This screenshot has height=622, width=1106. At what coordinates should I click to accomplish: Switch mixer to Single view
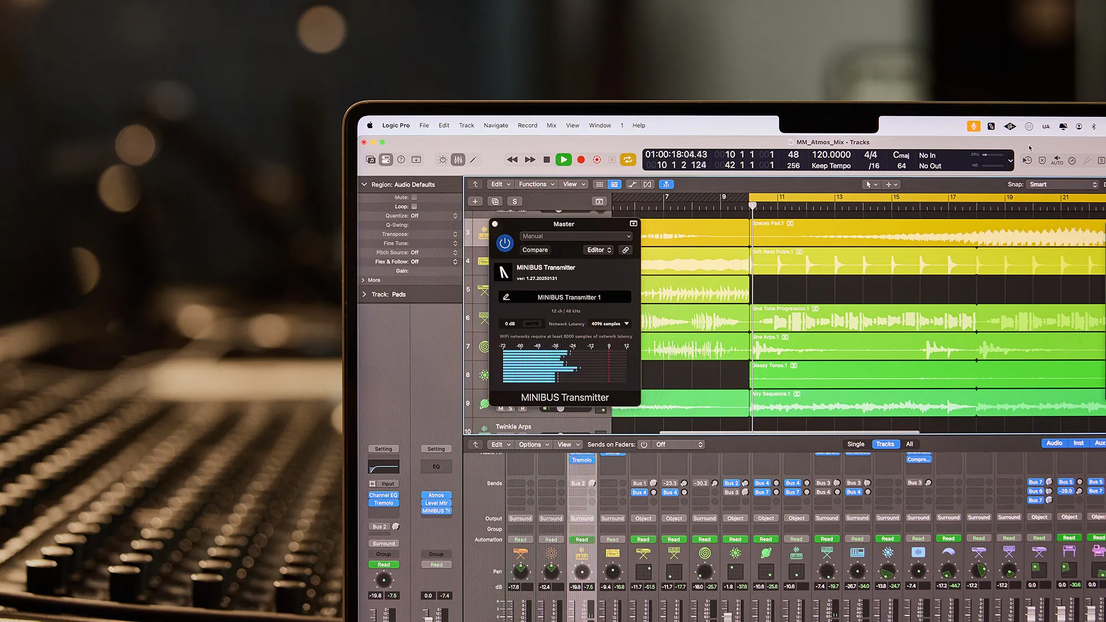pos(855,444)
